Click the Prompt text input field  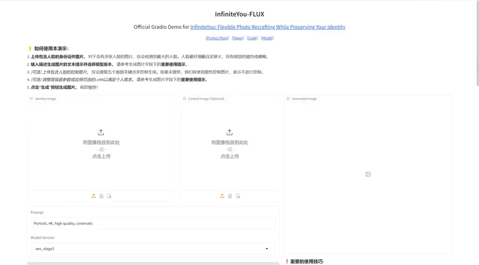[153, 224]
